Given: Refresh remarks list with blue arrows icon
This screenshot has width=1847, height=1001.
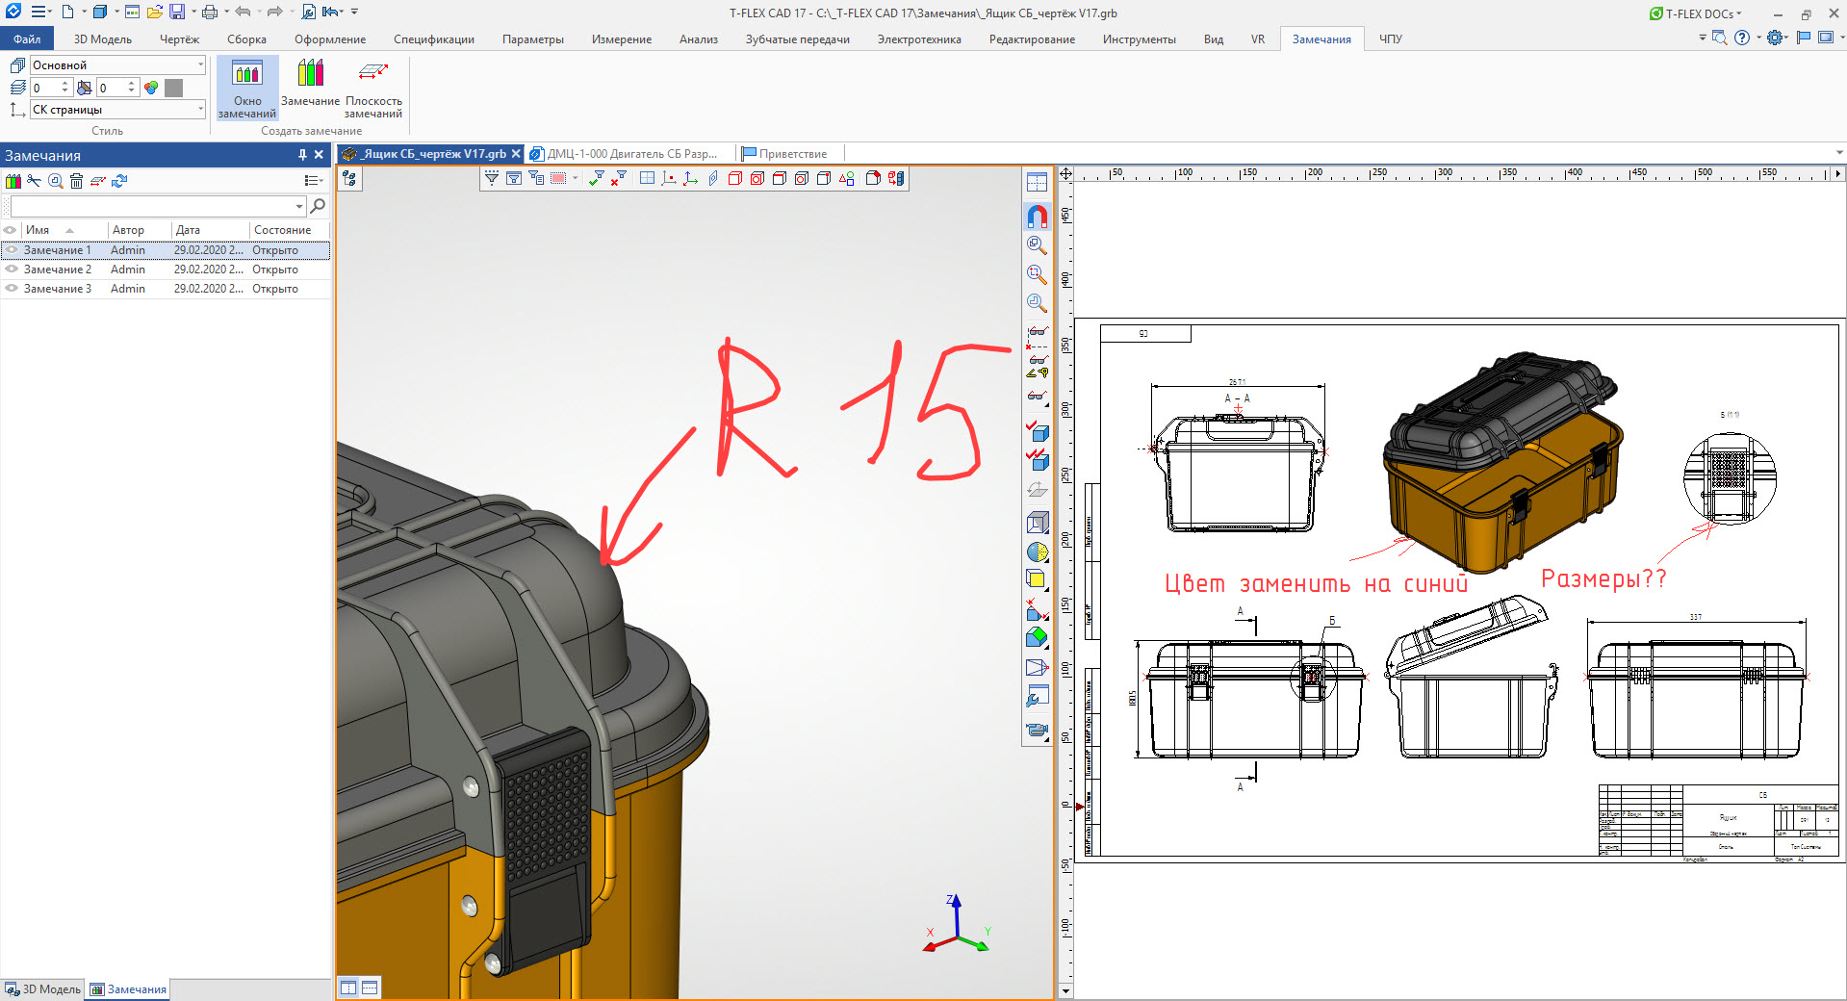Looking at the screenshot, I should [x=119, y=181].
